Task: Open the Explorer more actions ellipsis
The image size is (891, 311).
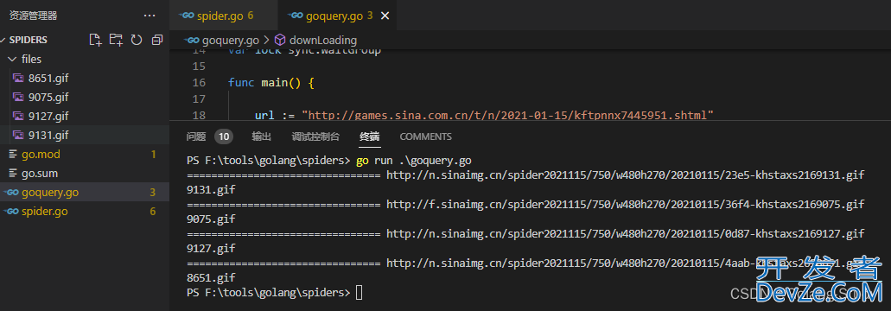Action: (150, 16)
